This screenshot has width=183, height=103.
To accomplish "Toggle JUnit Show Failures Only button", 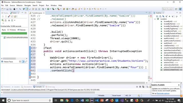I will click(9, 17).
